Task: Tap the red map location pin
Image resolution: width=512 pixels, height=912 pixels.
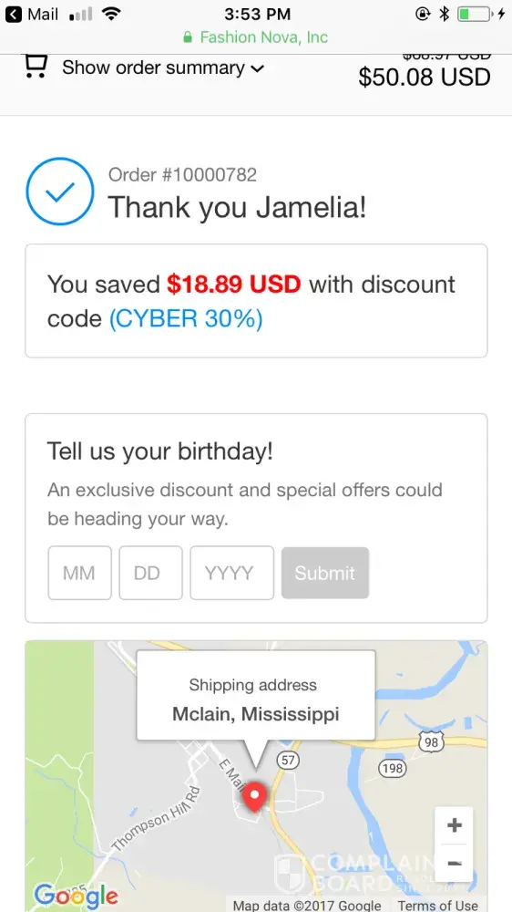Action: click(254, 797)
